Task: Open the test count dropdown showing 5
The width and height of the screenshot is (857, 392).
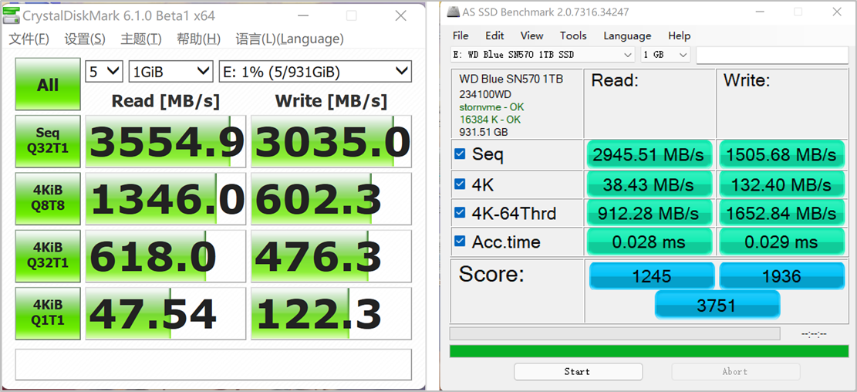Action: click(x=104, y=71)
